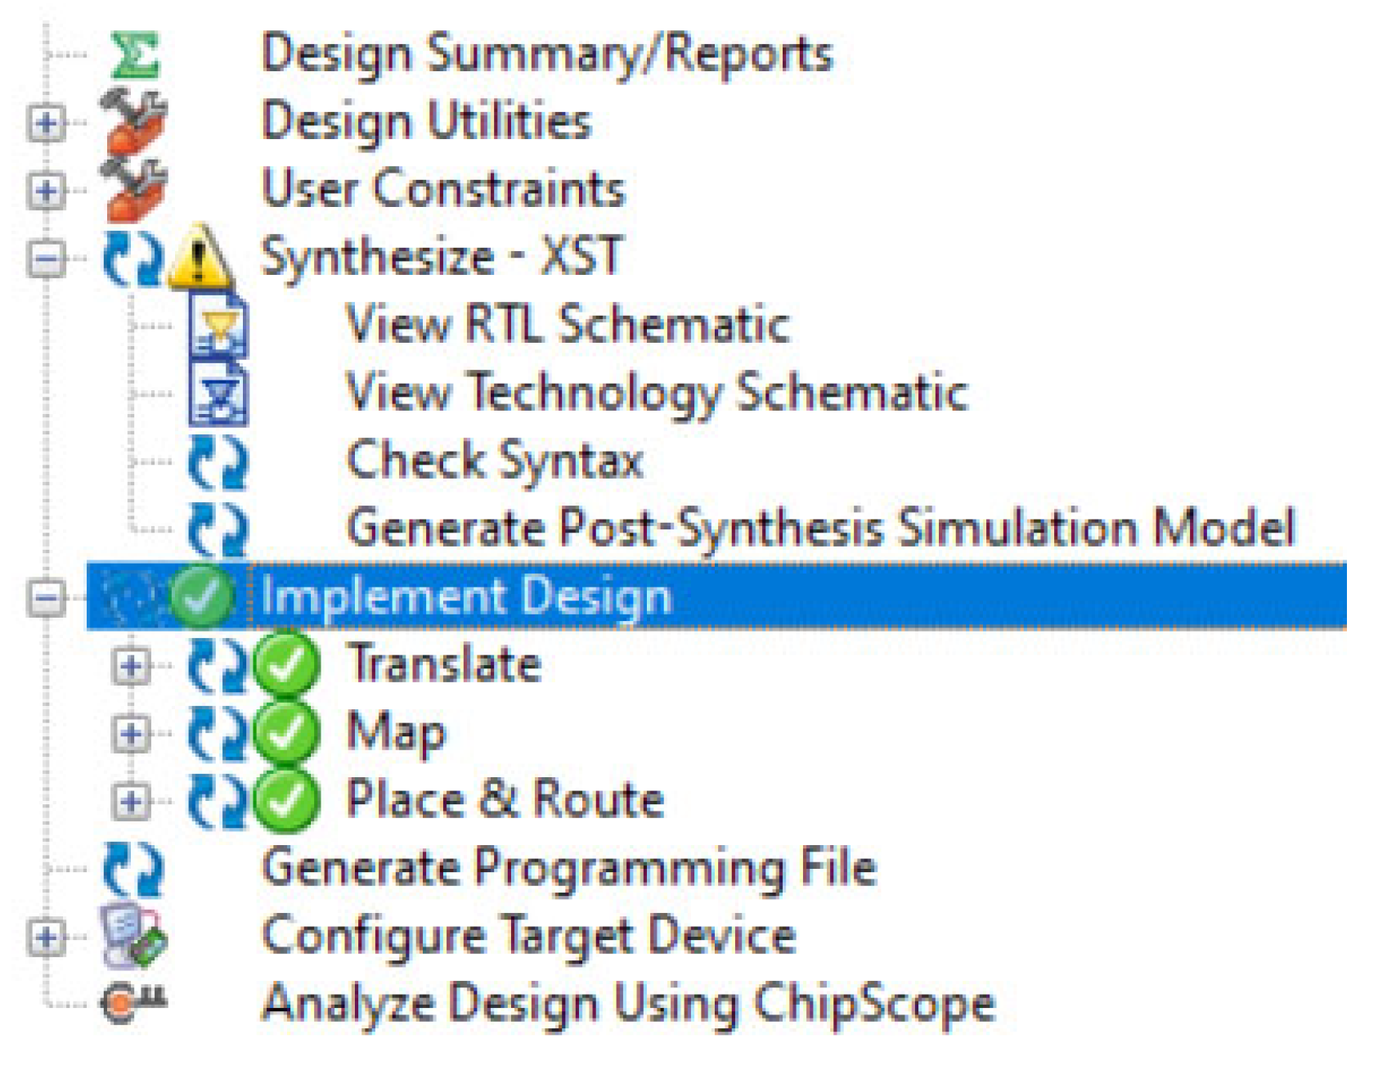Collapse the Synthesize - XST node
The height and width of the screenshot is (1066, 1378).
point(46,259)
